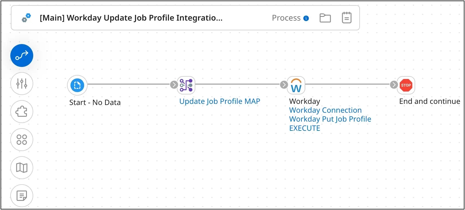Click the [Main] Workday Update Job Profile title
The image size is (465, 210).
131,18
